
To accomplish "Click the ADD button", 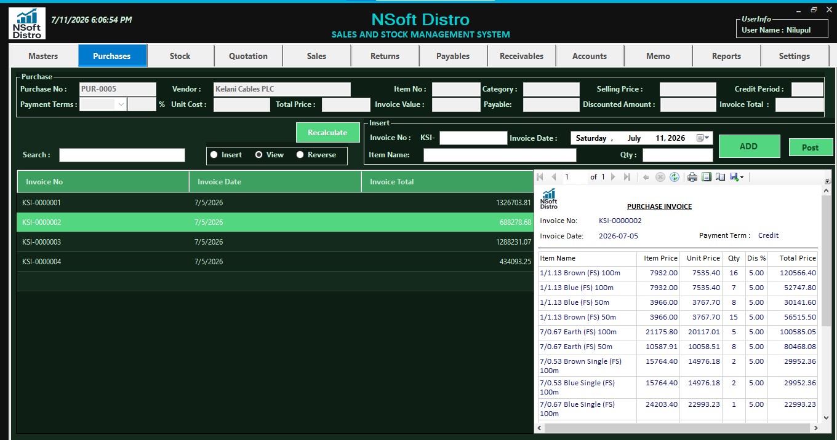I will point(749,146).
